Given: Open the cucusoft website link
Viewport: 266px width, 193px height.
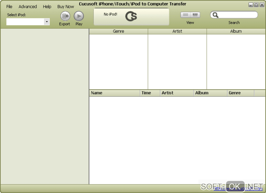Looking at the screenshot, I should [x=238, y=189].
